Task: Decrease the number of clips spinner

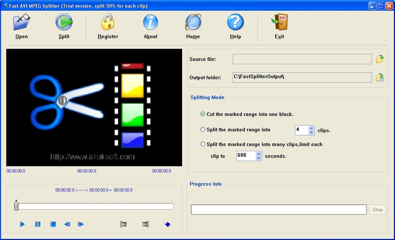Action: [311, 132]
